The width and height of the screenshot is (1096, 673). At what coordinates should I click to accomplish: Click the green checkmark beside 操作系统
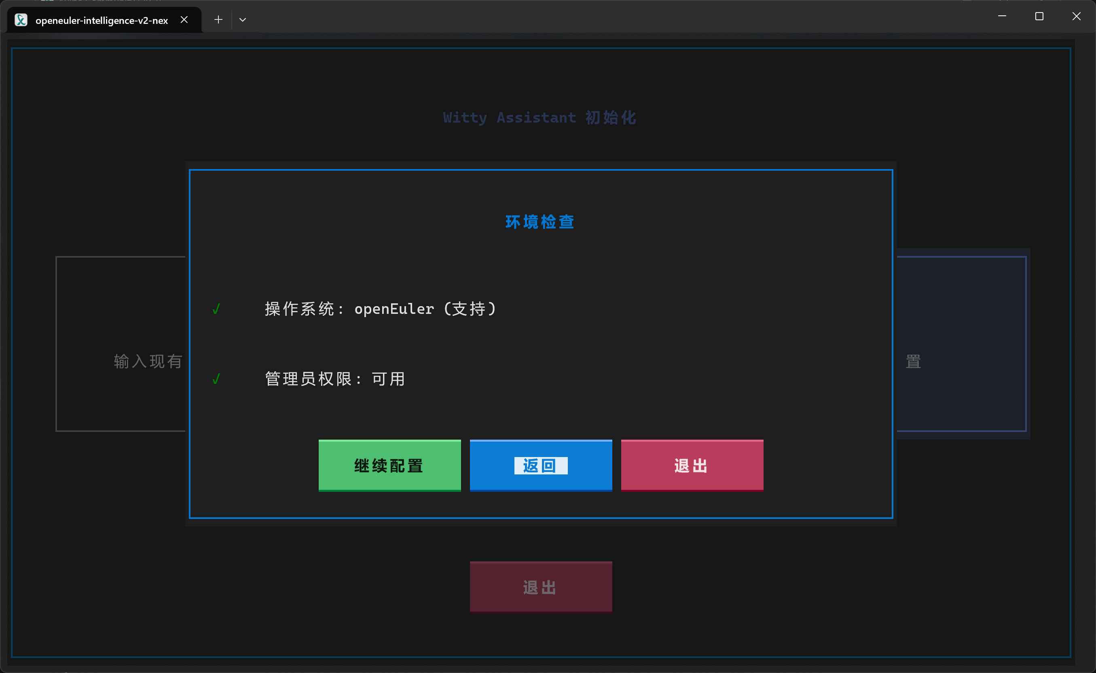216,309
